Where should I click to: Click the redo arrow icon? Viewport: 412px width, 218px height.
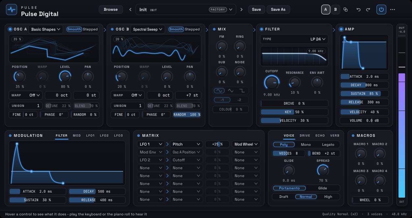368,10
